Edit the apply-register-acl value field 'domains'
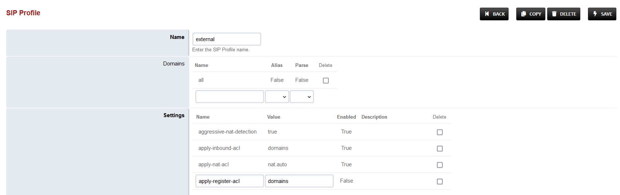 (299, 181)
